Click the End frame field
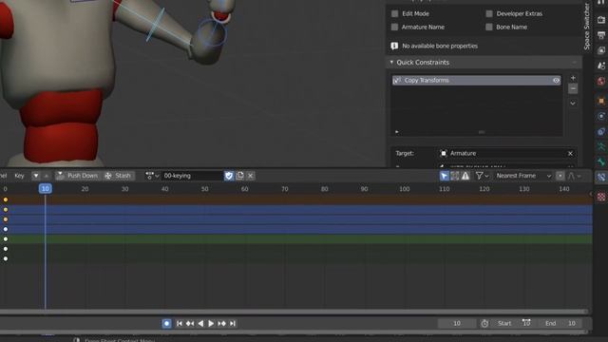608x342 pixels. (560, 323)
